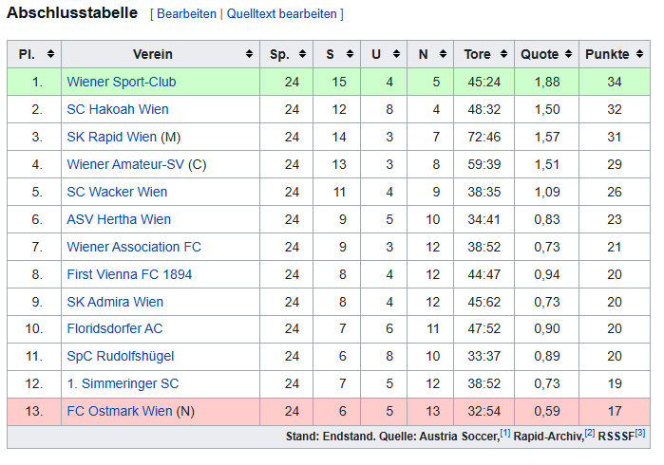Sort table by Pl. column arrows
This screenshot has width=664, height=465.
click(50, 54)
